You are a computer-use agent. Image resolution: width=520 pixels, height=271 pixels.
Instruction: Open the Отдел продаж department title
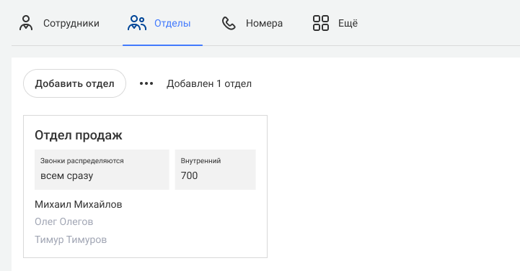click(x=79, y=135)
